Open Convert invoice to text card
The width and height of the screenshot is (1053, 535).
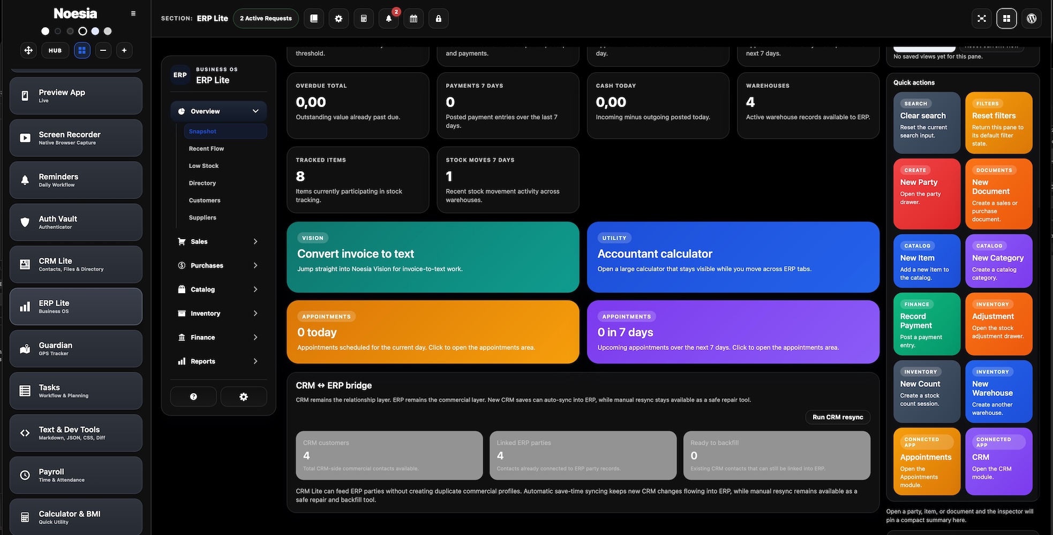click(433, 257)
